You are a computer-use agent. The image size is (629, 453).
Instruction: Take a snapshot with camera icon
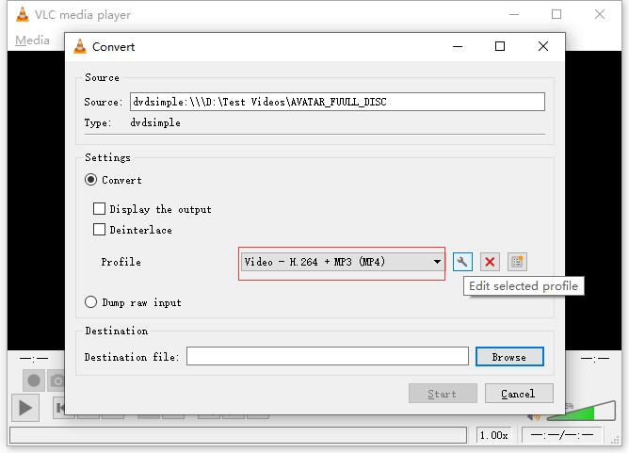pos(56,380)
